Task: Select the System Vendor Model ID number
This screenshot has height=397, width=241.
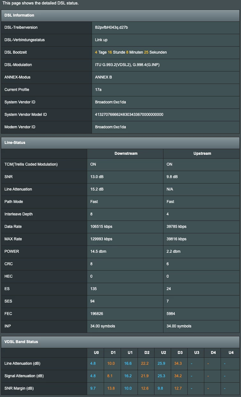Action: (x=129, y=115)
